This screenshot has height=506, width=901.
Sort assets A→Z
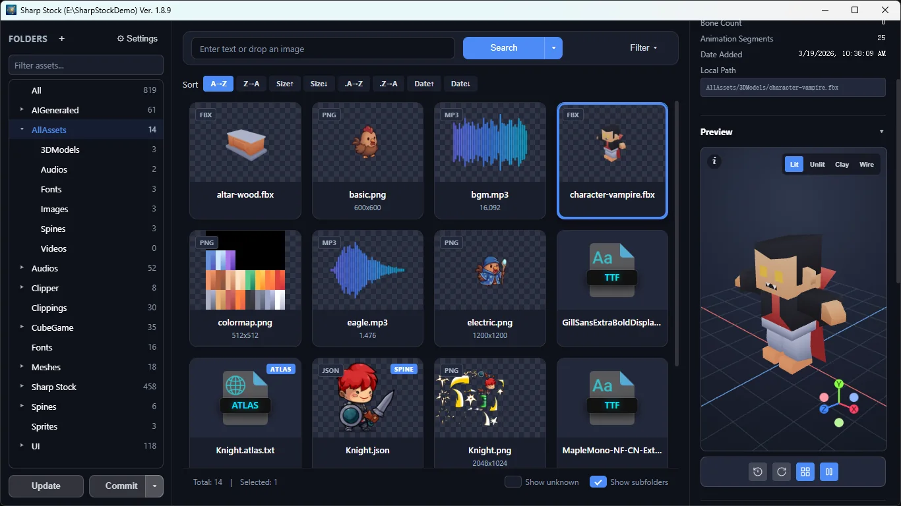tap(218, 84)
